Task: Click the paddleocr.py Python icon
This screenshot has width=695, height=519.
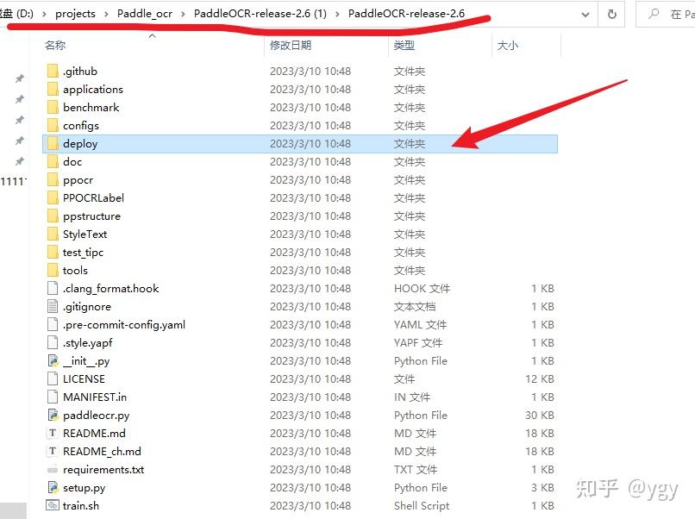Action: (x=53, y=416)
